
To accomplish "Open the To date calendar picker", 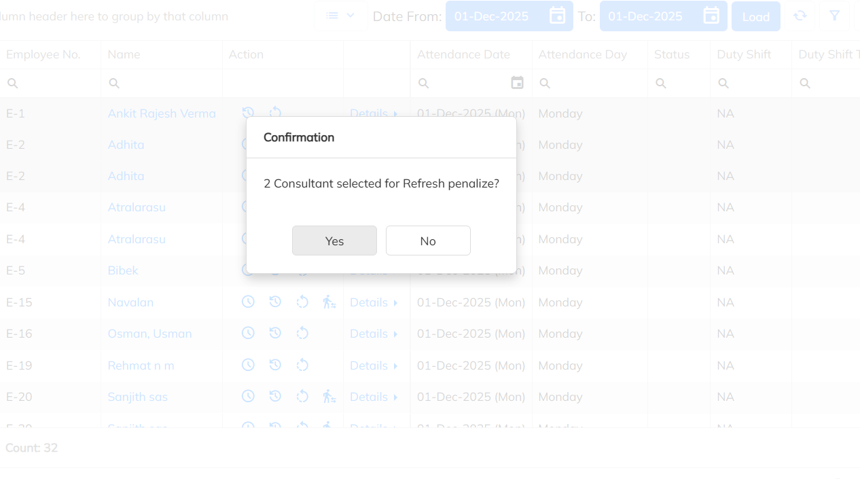I will [x=711, y=16].
